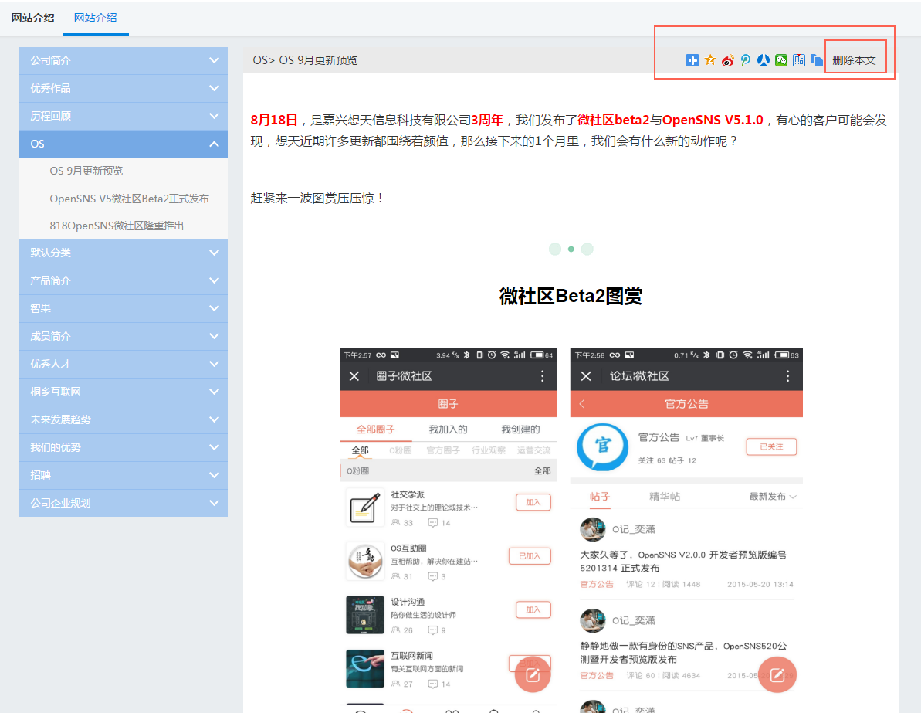Click the blue copy-link icon
Screen dimensions: 921x713
pos(817,60)
